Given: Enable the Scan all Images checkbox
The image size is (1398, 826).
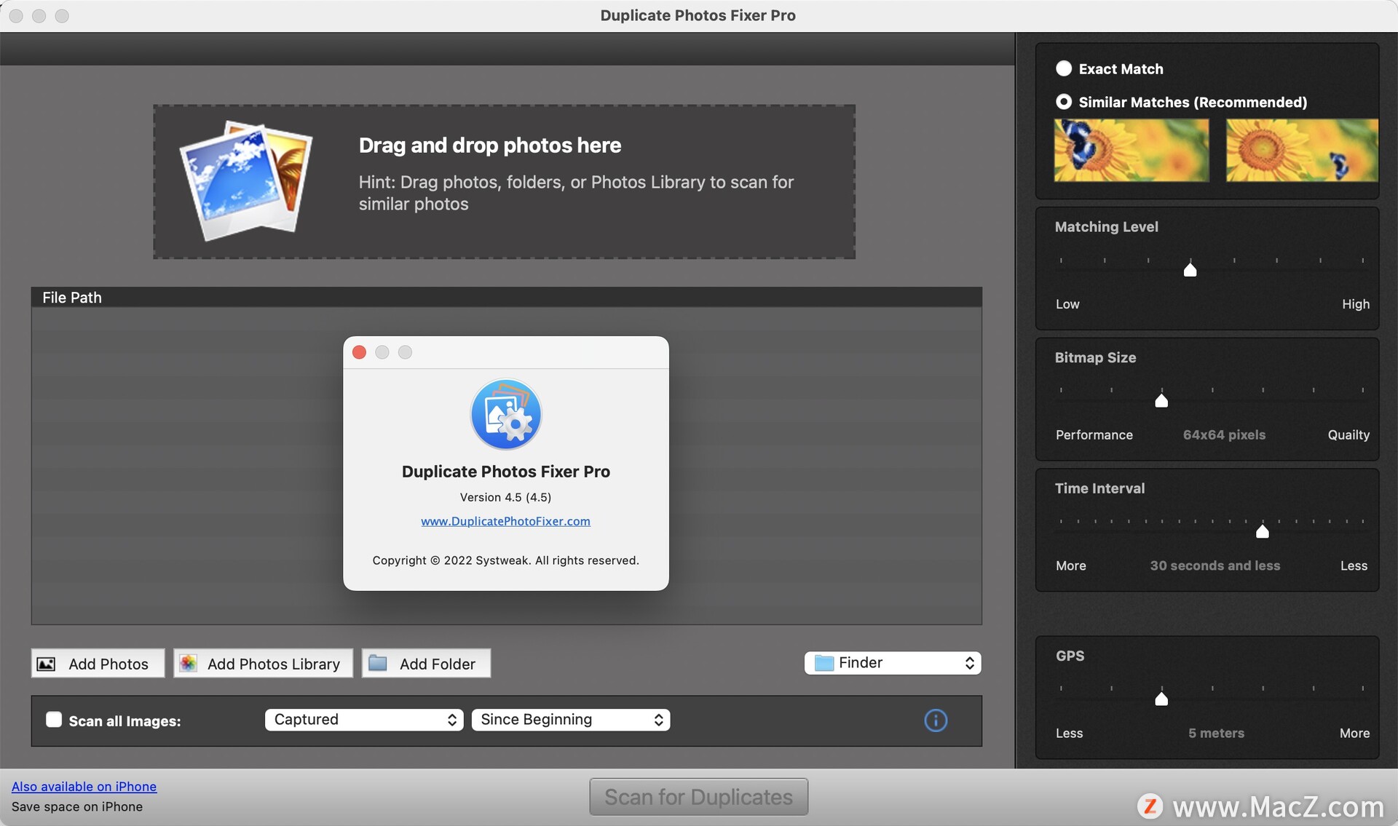Looking at the screenshot, I should click(x=54, y=720).
